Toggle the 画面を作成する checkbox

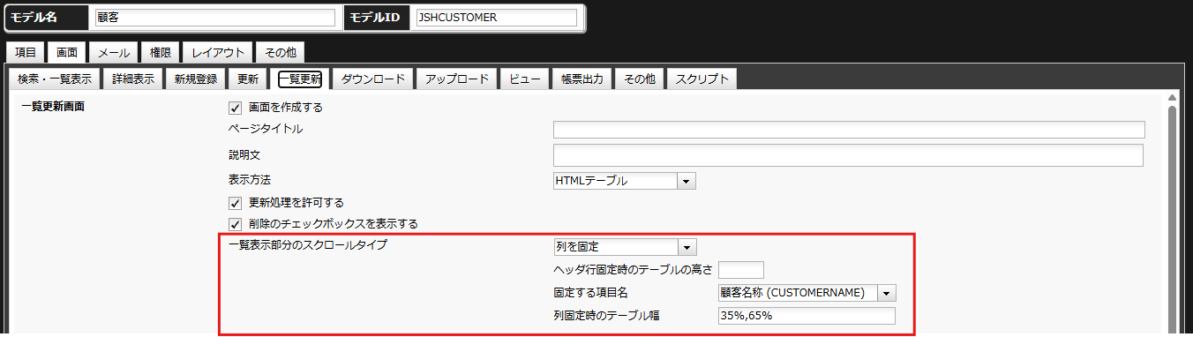[x=235, y=108]
